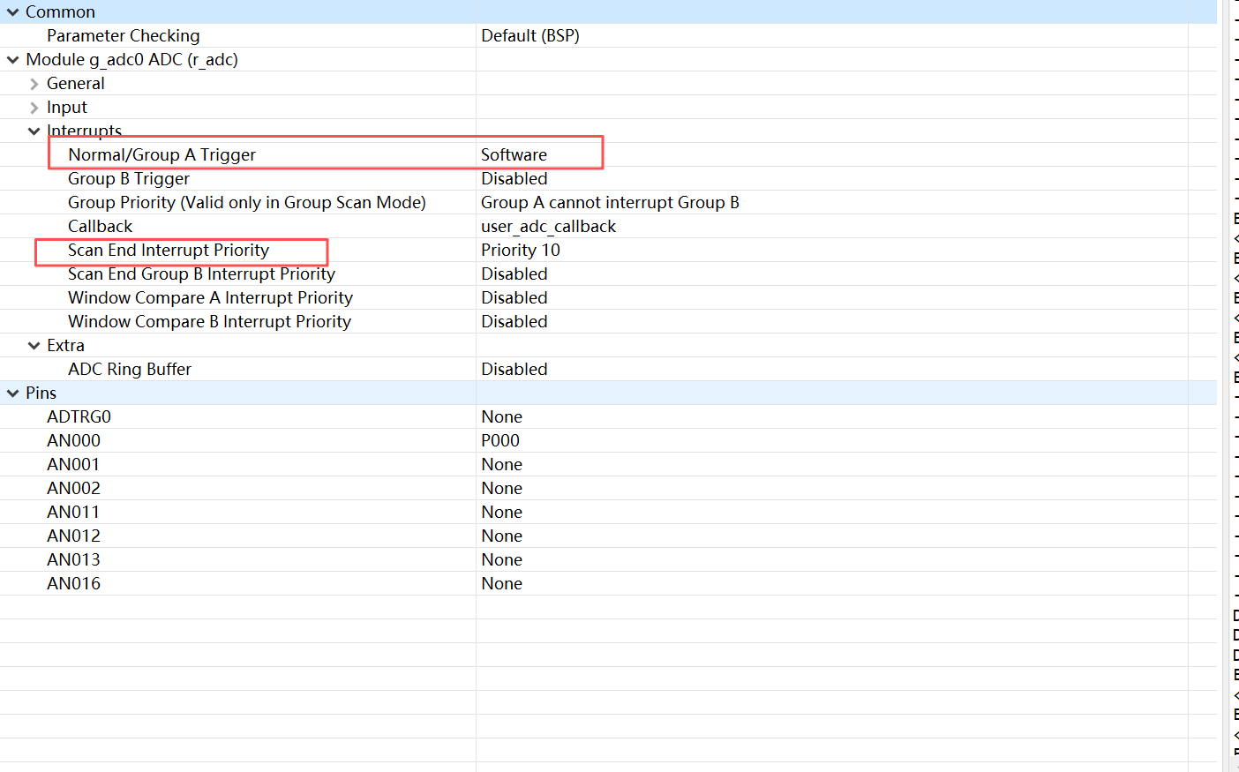Click the Software trigger value

tap(514, 155)
